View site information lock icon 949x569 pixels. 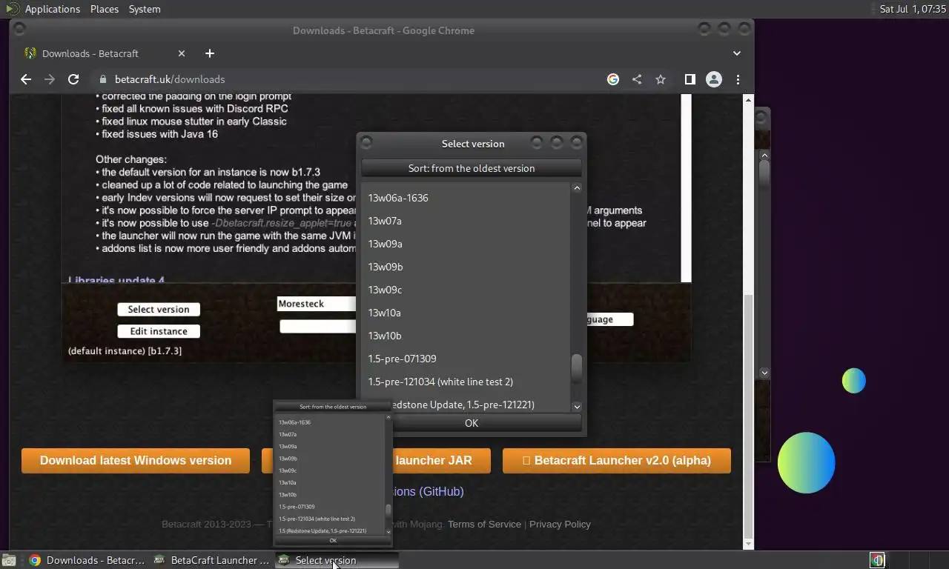(103, 79)
